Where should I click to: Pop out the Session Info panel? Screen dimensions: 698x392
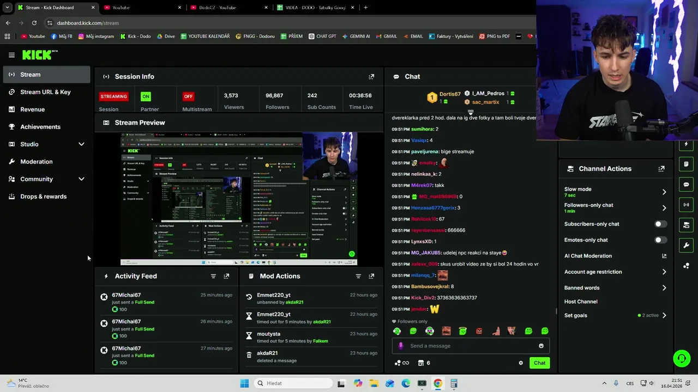click(371, 77)
